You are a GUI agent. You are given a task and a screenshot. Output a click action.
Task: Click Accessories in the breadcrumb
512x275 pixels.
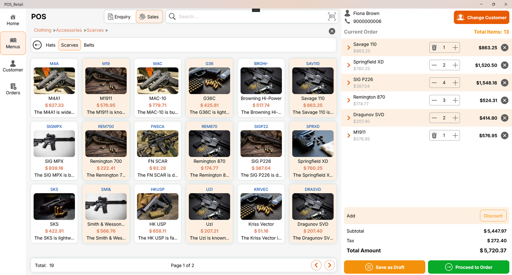69,30
